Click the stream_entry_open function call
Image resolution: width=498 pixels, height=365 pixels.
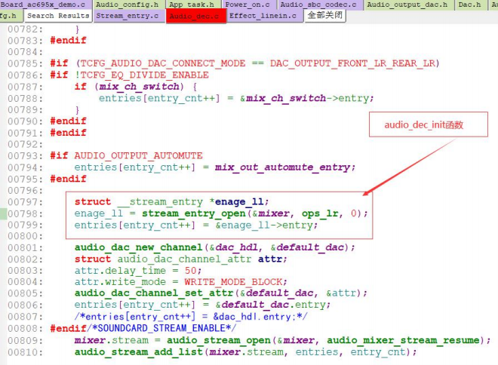(x=194, y=213)
